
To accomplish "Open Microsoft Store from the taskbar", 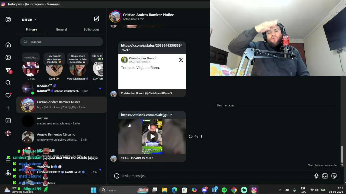I will [x=184, y=190].
